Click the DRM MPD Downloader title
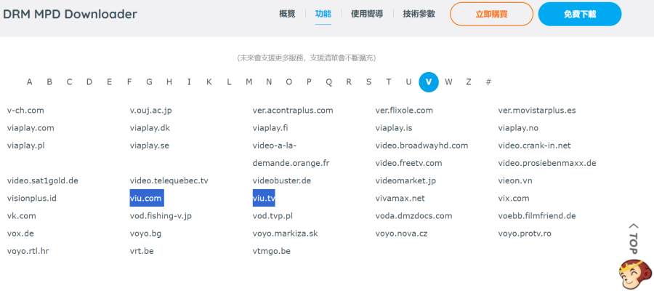 [x=70, y=15]
